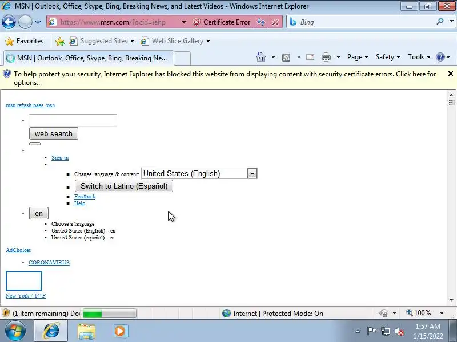Click Switch to Latino (Español) button

point(124,186)
